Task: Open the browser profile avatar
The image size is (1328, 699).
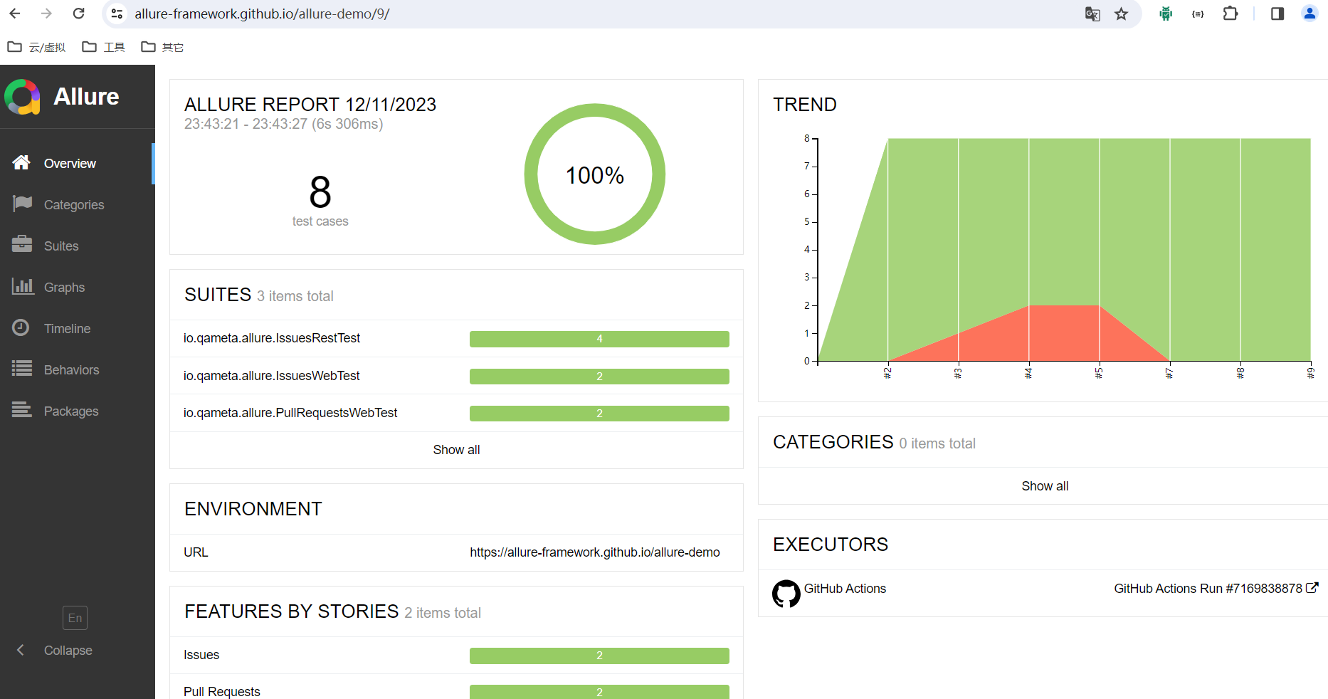Action: pos(1309,14)
